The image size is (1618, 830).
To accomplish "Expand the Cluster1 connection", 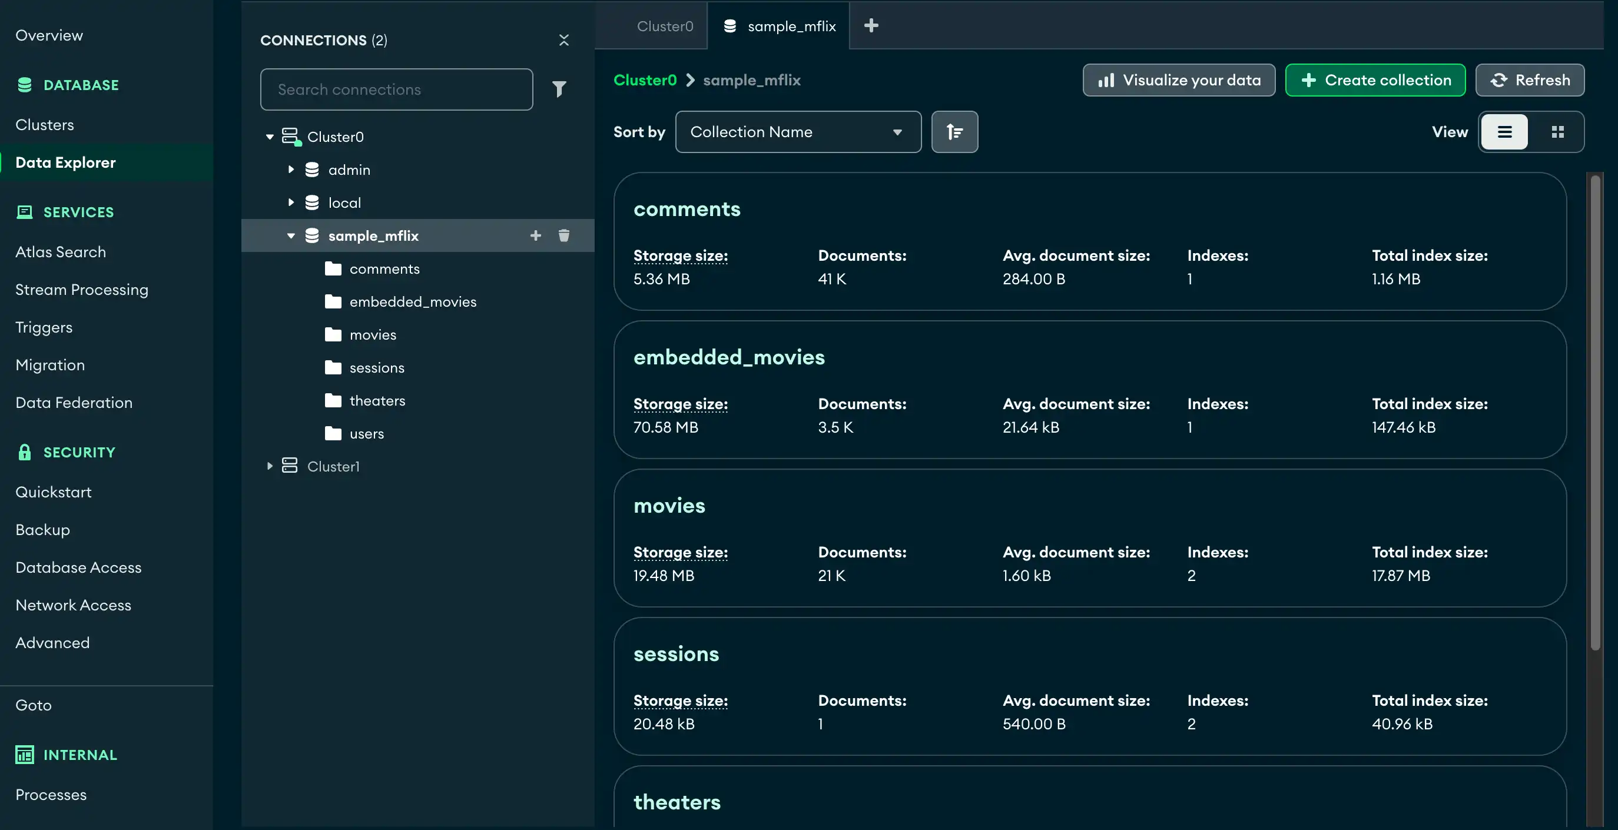I will tap(270, 466).
